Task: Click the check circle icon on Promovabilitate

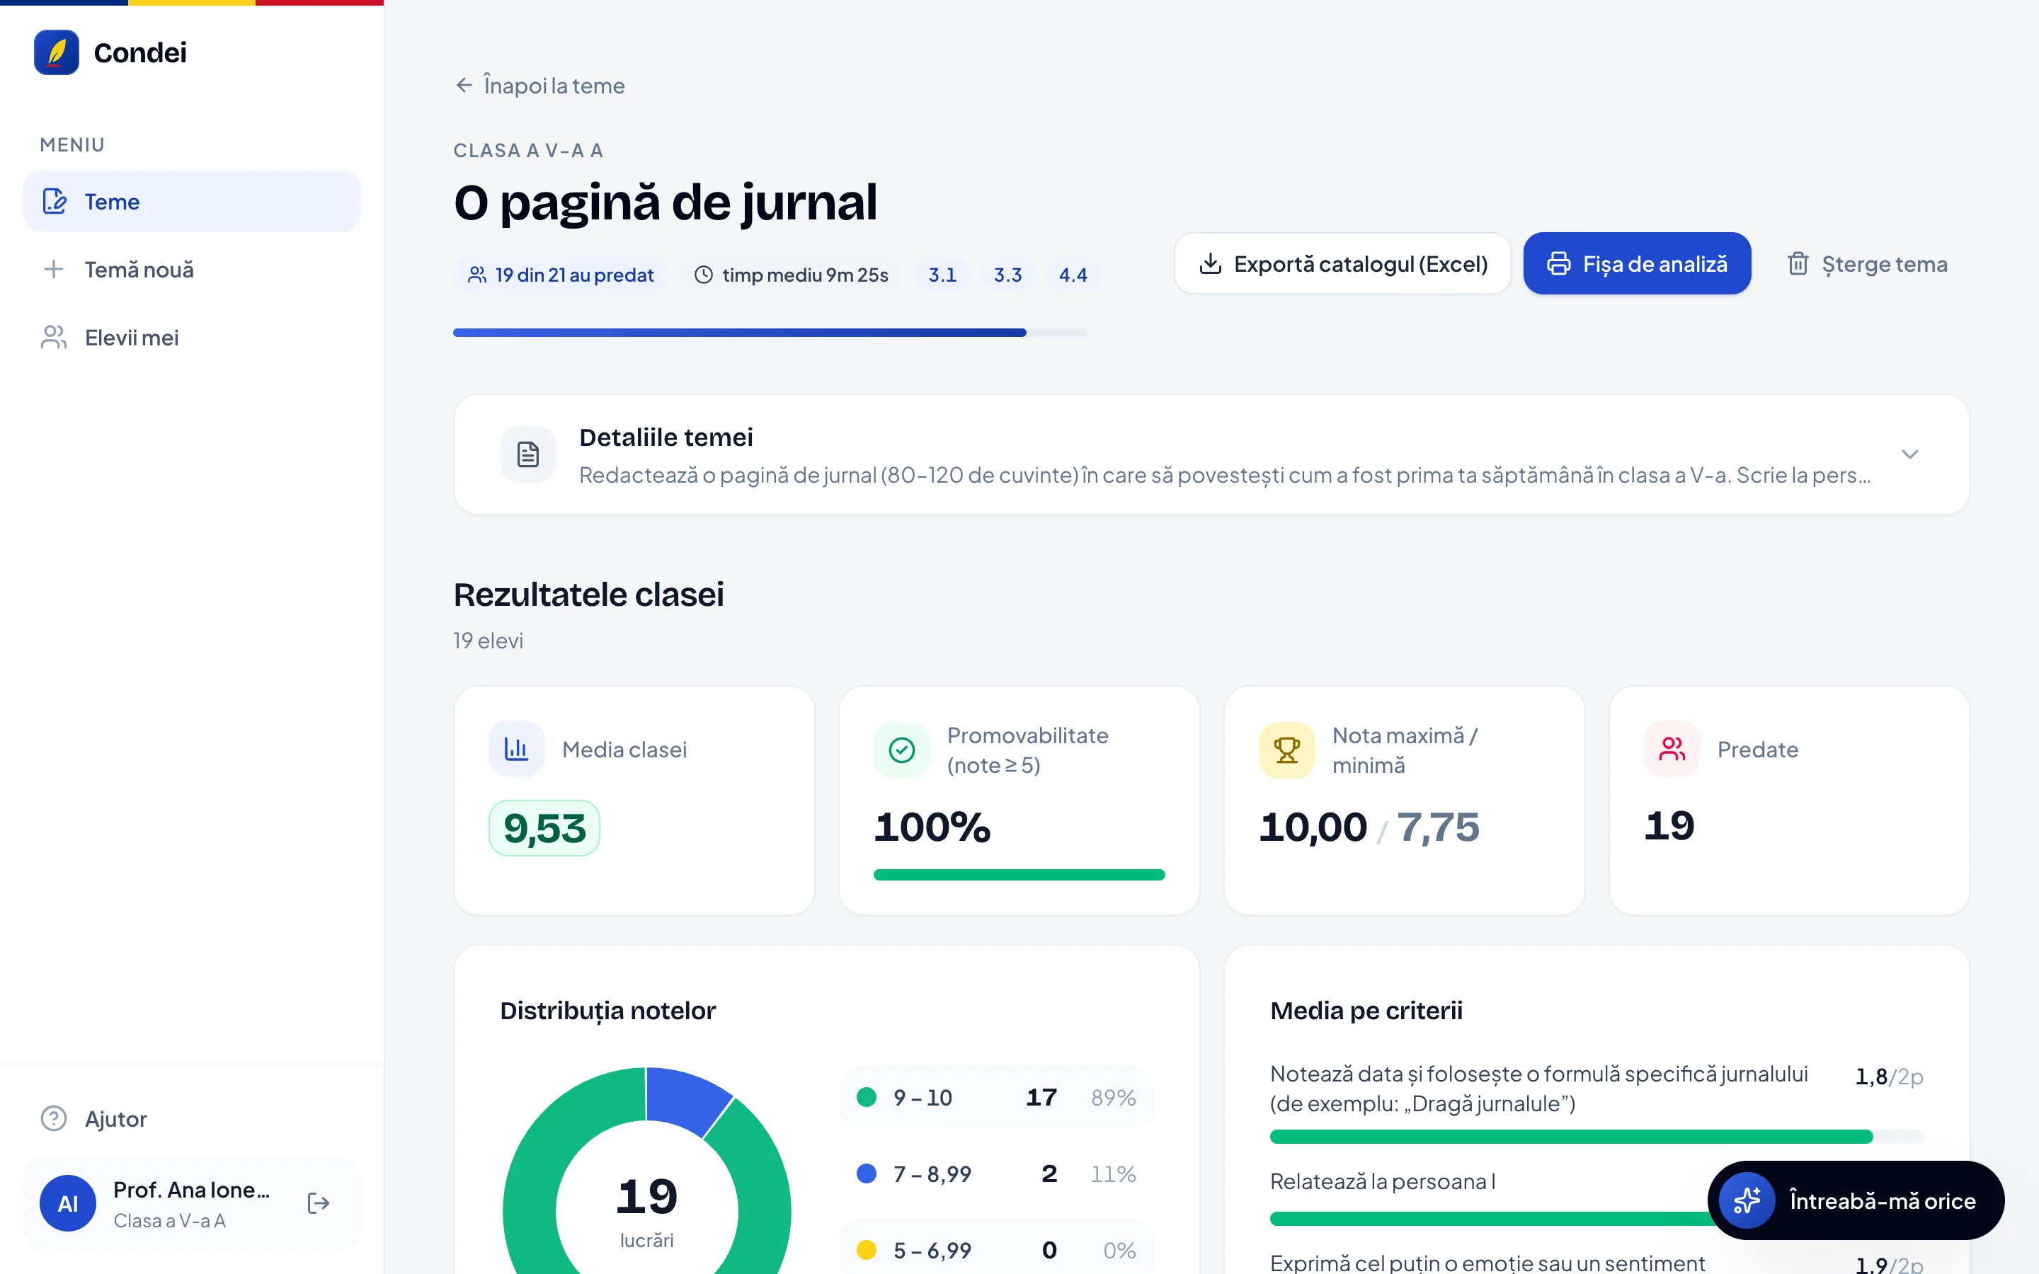Action: coord(901,749)
